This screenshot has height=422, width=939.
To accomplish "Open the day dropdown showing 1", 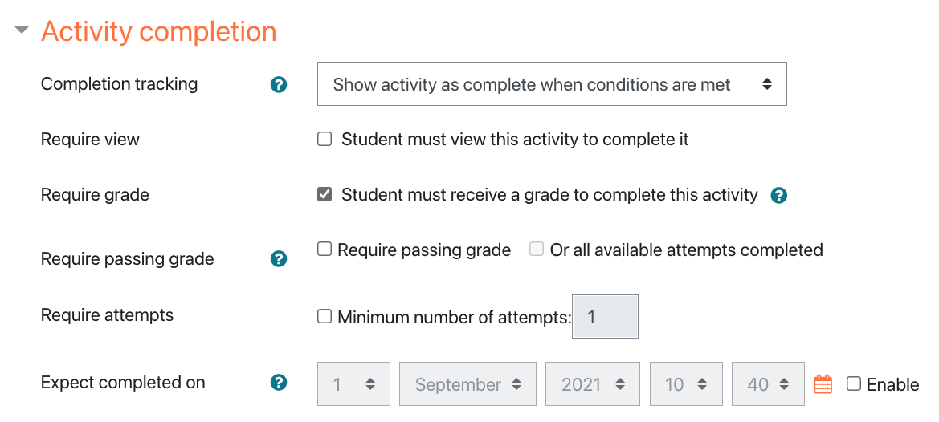I will point(354,383).
